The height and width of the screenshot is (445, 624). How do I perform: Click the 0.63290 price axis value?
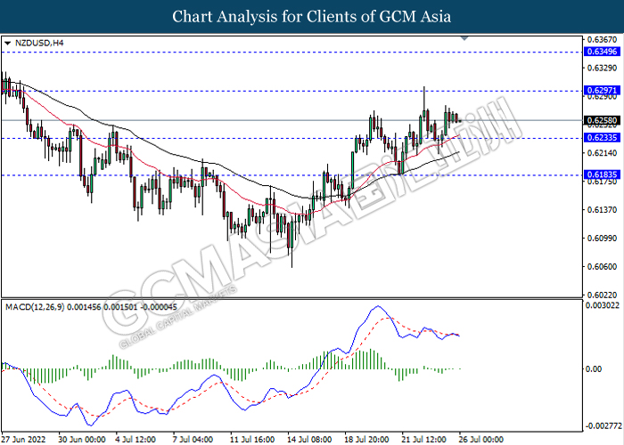(602, 69)
